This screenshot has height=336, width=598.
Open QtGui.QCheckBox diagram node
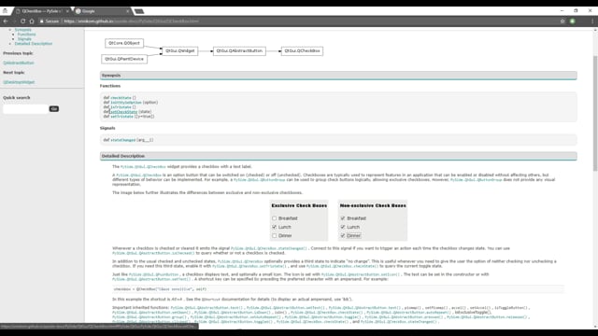302,50
